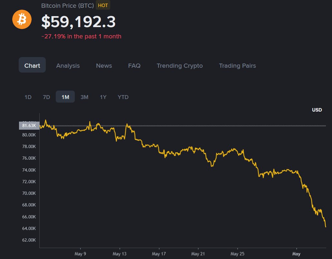Click the 64.00K y-axis label
Screen dimensions: 332x259
tap(29, 228)
